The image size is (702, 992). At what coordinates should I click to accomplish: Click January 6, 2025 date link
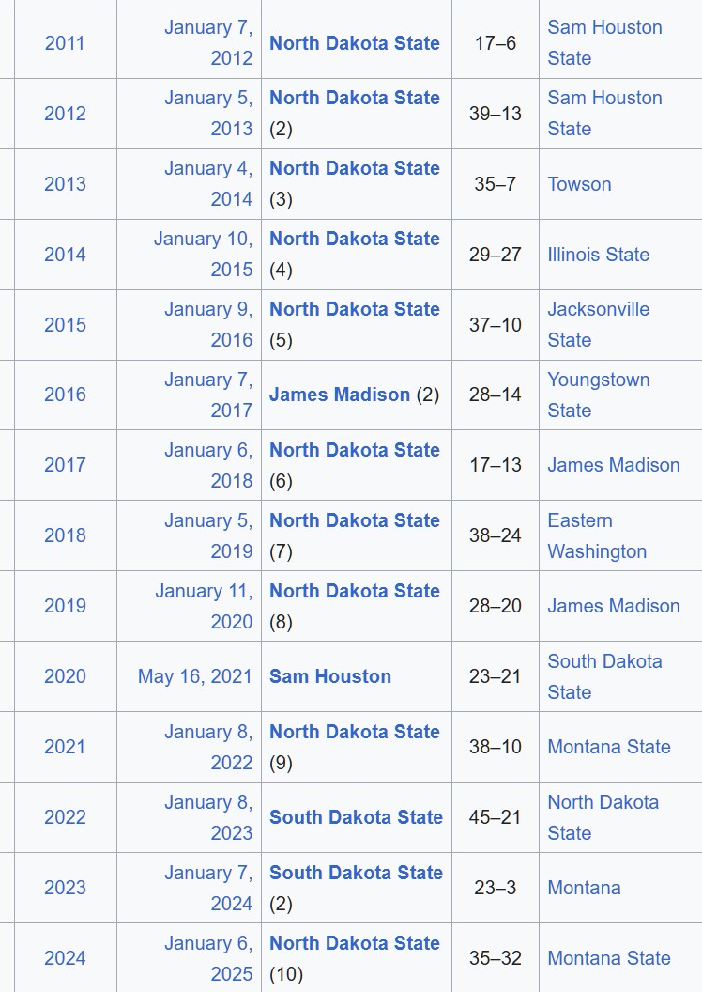208,958
